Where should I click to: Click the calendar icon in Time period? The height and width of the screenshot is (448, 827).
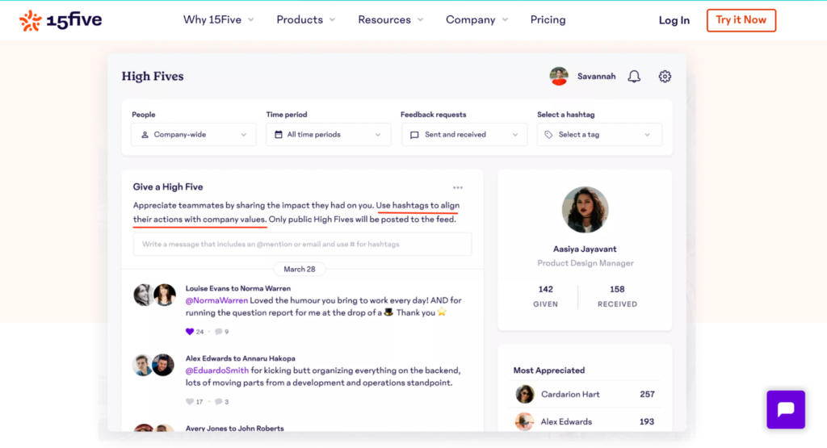pos(279,134)
